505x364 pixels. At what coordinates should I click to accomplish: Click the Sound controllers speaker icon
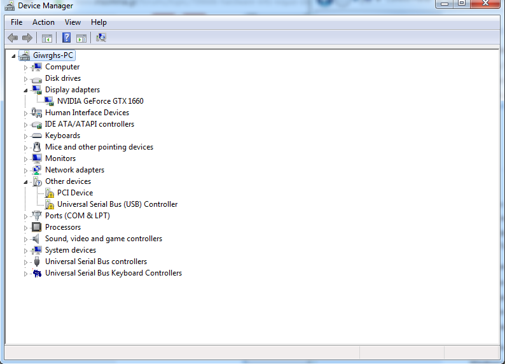[x=36, y=239]
